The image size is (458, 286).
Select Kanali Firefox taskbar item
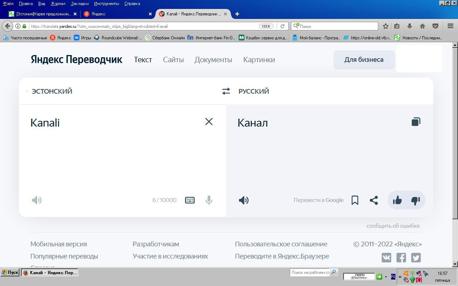pos(50,272)
